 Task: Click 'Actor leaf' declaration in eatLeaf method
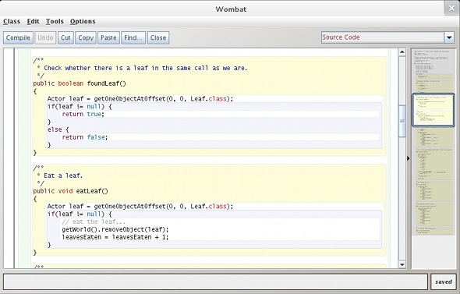coord(140,207)
